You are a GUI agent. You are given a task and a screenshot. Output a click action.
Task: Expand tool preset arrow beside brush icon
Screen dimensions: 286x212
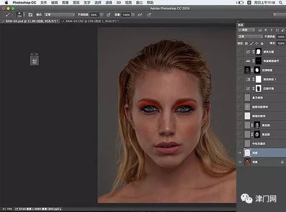(x=12, y=15)
